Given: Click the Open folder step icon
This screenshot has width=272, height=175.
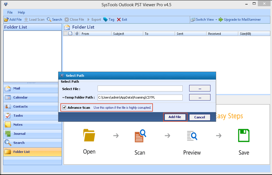Looking at the screenshot, I should click(x=89, y=135).
